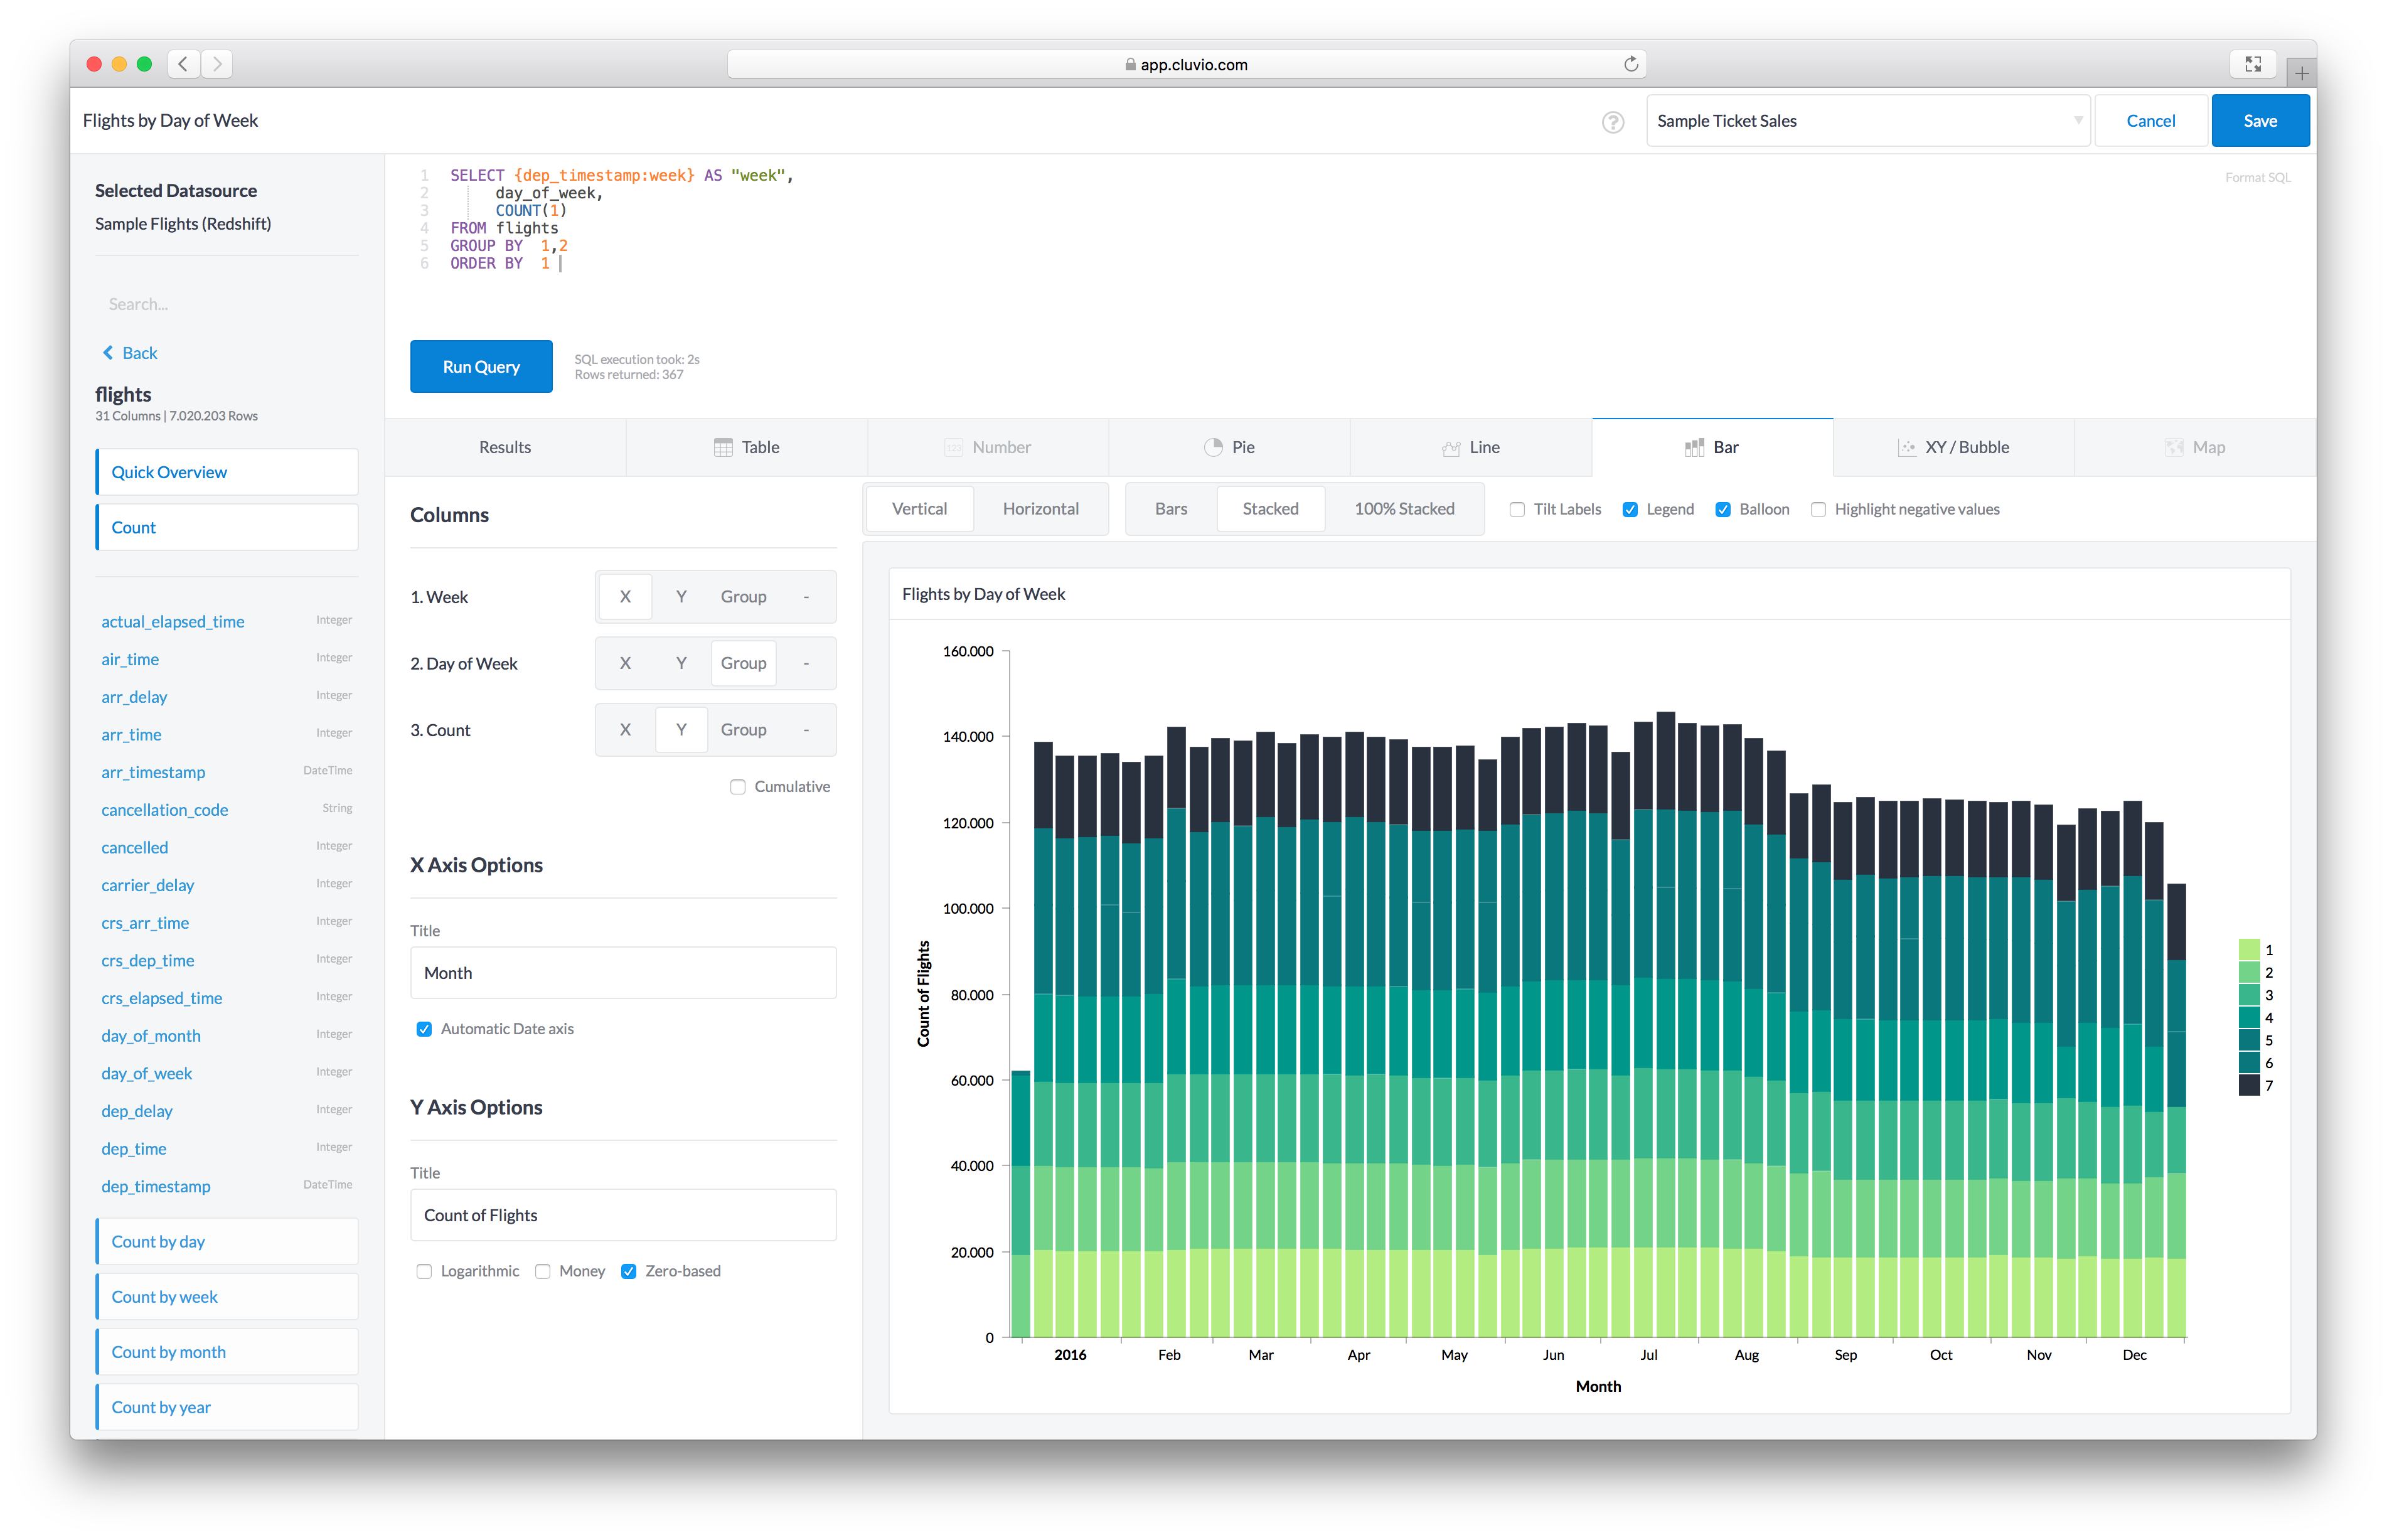
Task: Disable Automatic Date axis
Action: click(x=424, y=1029)
